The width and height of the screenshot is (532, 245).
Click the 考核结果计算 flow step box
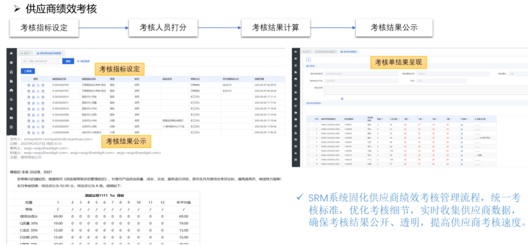[276, 28]
